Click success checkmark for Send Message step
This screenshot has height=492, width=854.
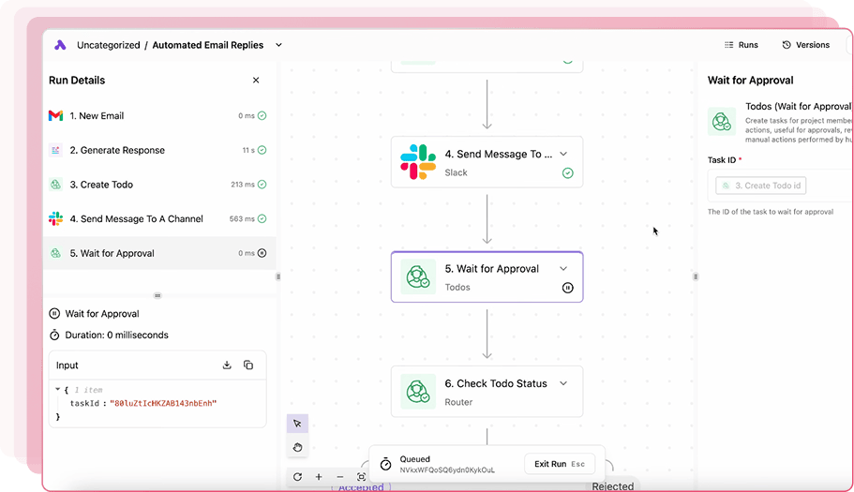click(x=262, y=218)
